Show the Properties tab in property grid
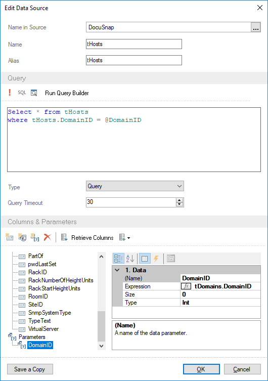 click(x=145, y=259)
